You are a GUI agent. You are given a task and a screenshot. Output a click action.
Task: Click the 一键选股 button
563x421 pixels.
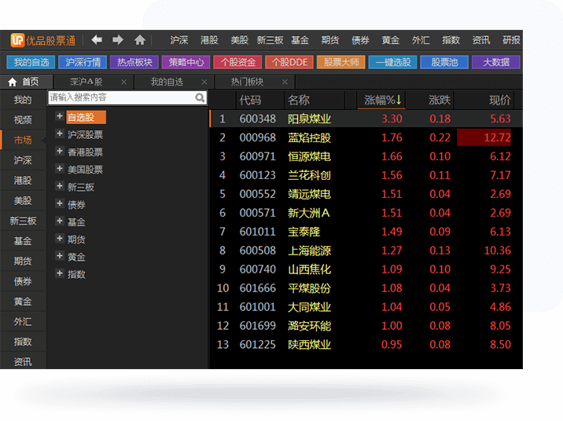pos(393,62)
